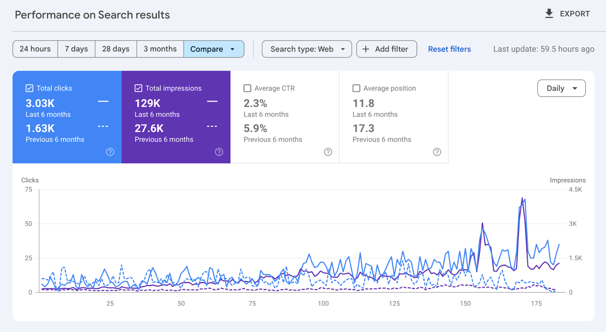This screenshot has width=606, height=332.
Task: Uncheck the Total clicks checkbox
Action: click(x=30, y=88)
